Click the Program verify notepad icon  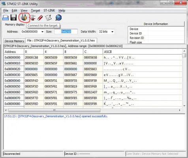coord(48,18)
